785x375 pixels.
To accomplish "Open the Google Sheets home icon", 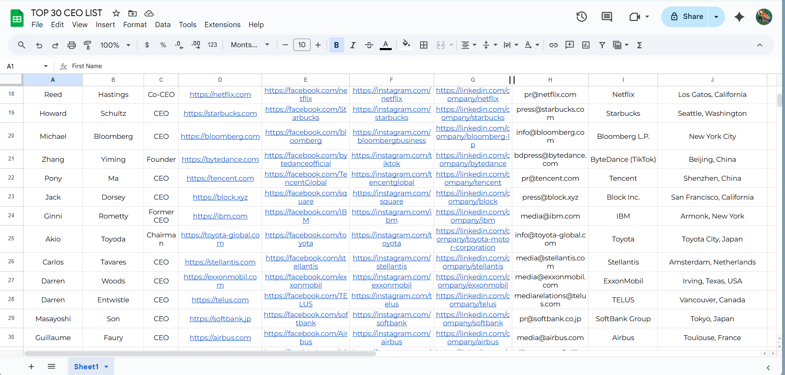I will point(17,18).
